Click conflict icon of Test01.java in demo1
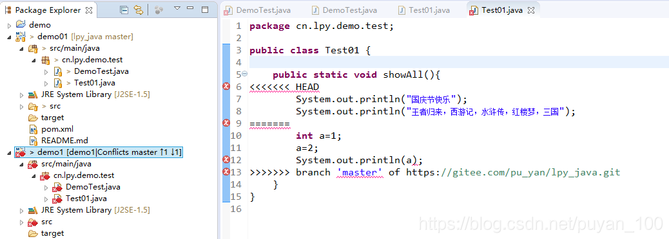Screen dimensions: 669x239 pos(57,199)
